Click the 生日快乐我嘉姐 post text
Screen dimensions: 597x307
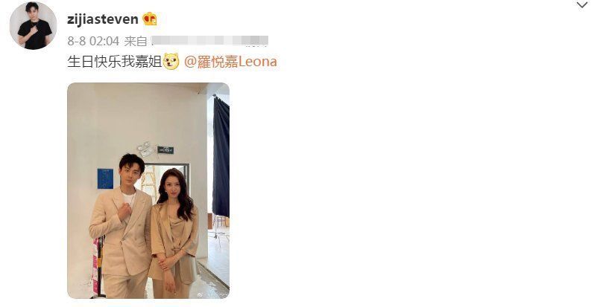pos(115,62)
